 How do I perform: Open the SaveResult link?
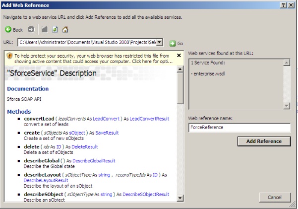(107, 133)
